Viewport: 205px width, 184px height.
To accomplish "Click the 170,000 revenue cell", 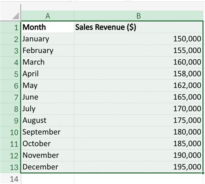I will click(138, 109).
